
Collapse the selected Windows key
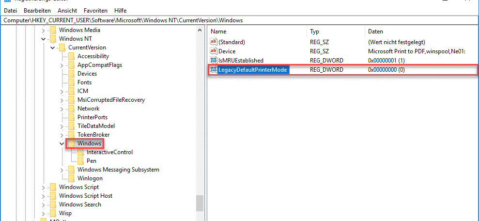(62, 143)
